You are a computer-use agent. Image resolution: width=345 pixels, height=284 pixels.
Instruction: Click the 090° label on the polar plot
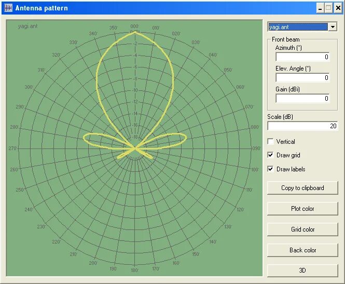[256, 148]
